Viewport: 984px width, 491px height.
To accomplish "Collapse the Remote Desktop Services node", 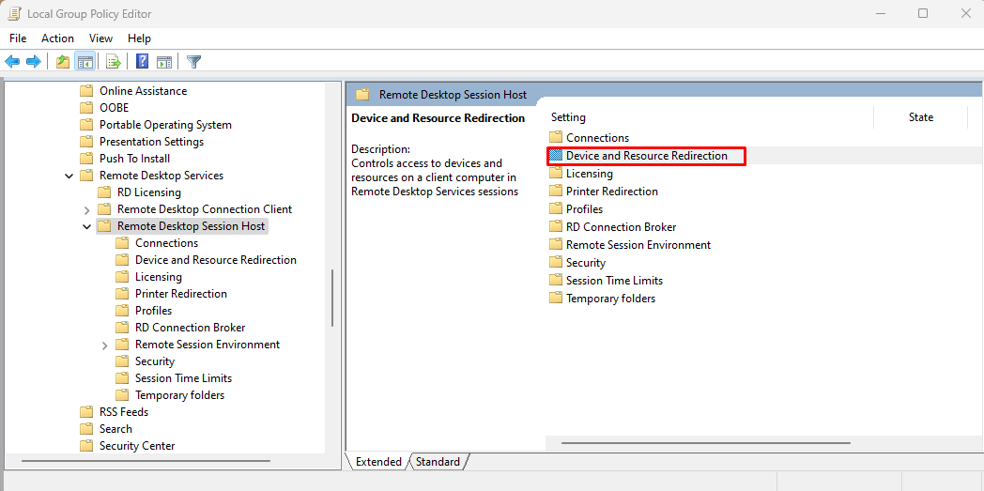I will (x=69, y=176).
